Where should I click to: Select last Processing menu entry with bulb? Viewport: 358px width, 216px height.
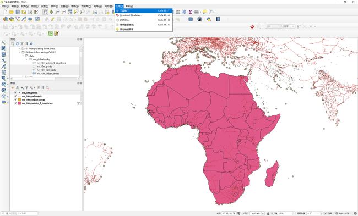(x=144, y=29)
